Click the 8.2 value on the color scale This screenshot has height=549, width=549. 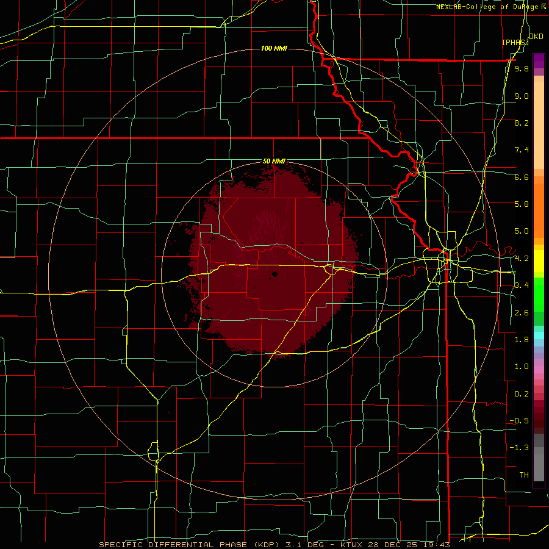click(x=522, y=123)
